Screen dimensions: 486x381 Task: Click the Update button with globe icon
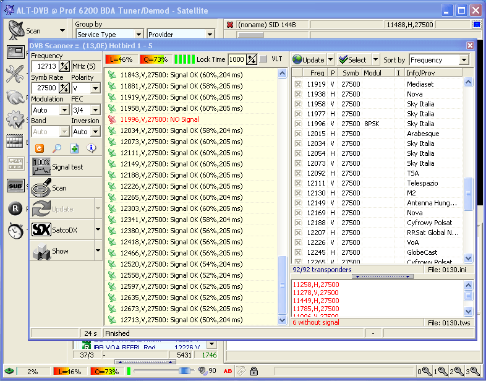click(309, 60)
